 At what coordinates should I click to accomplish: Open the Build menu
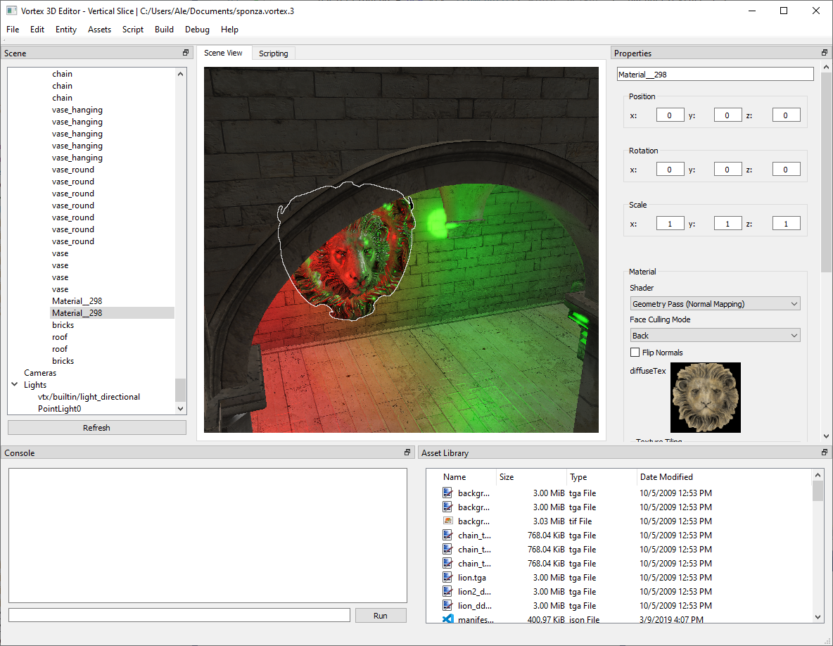click(164, 30)
